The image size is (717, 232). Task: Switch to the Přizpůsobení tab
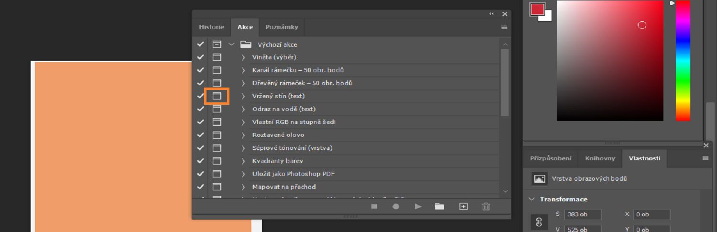point(551,158)
